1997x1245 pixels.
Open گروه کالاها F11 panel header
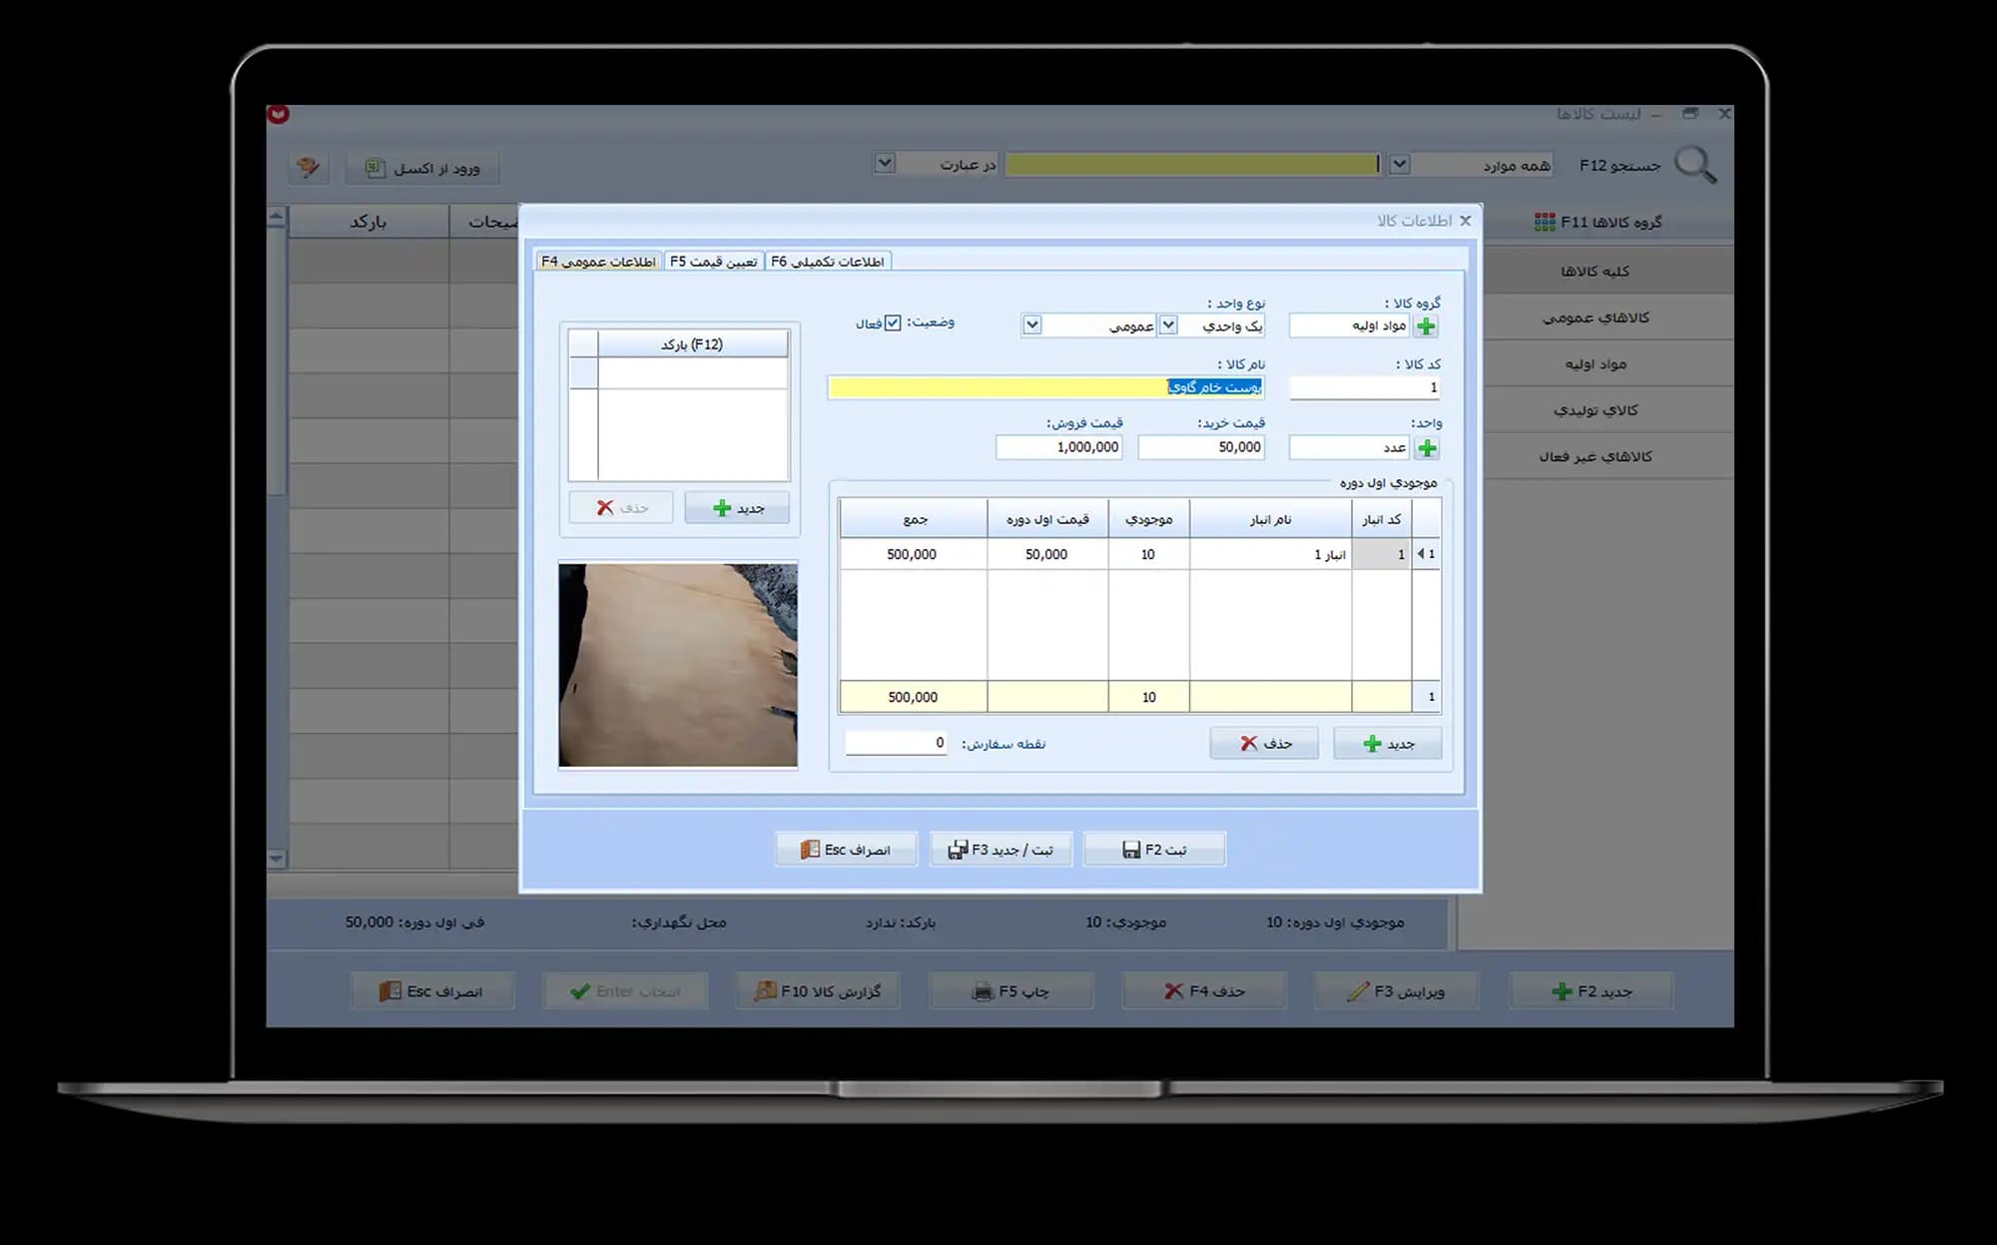pyautogui.click(x=1598, y=222)
